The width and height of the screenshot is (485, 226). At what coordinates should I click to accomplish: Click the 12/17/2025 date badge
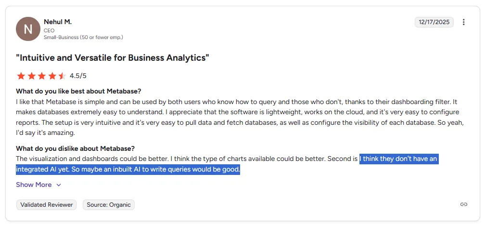coord(434,22)
